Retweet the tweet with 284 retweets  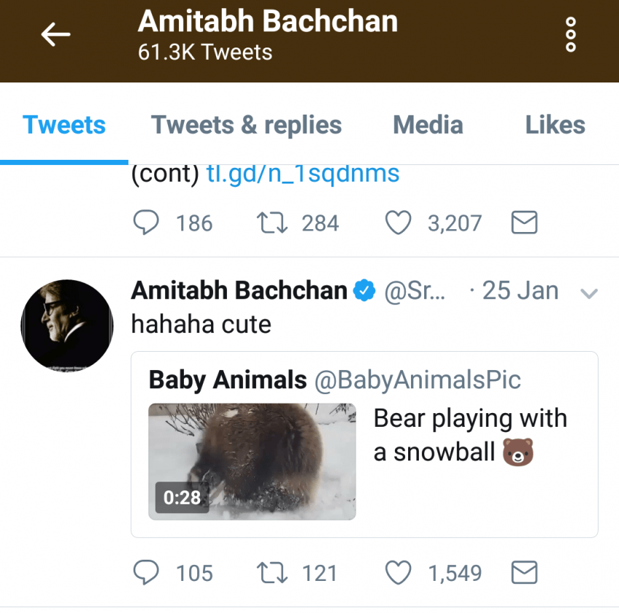point(272,223)
